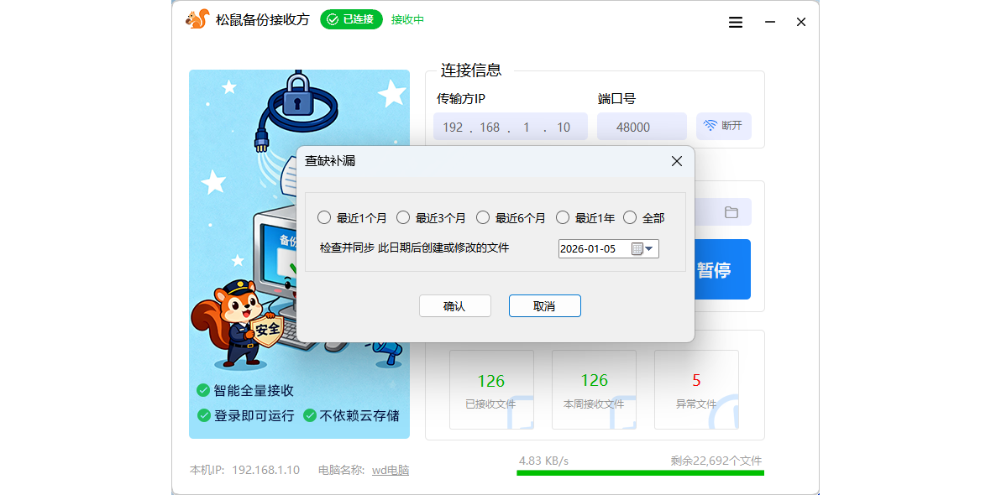
Task: Click the 确认 button
Action: click(x=454, y=306)
